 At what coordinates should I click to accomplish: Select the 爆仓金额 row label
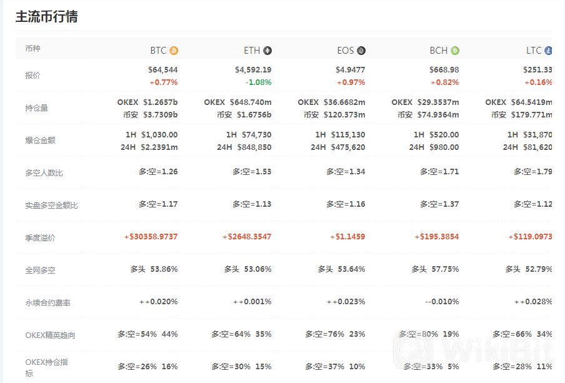click(x=41, y=140)
